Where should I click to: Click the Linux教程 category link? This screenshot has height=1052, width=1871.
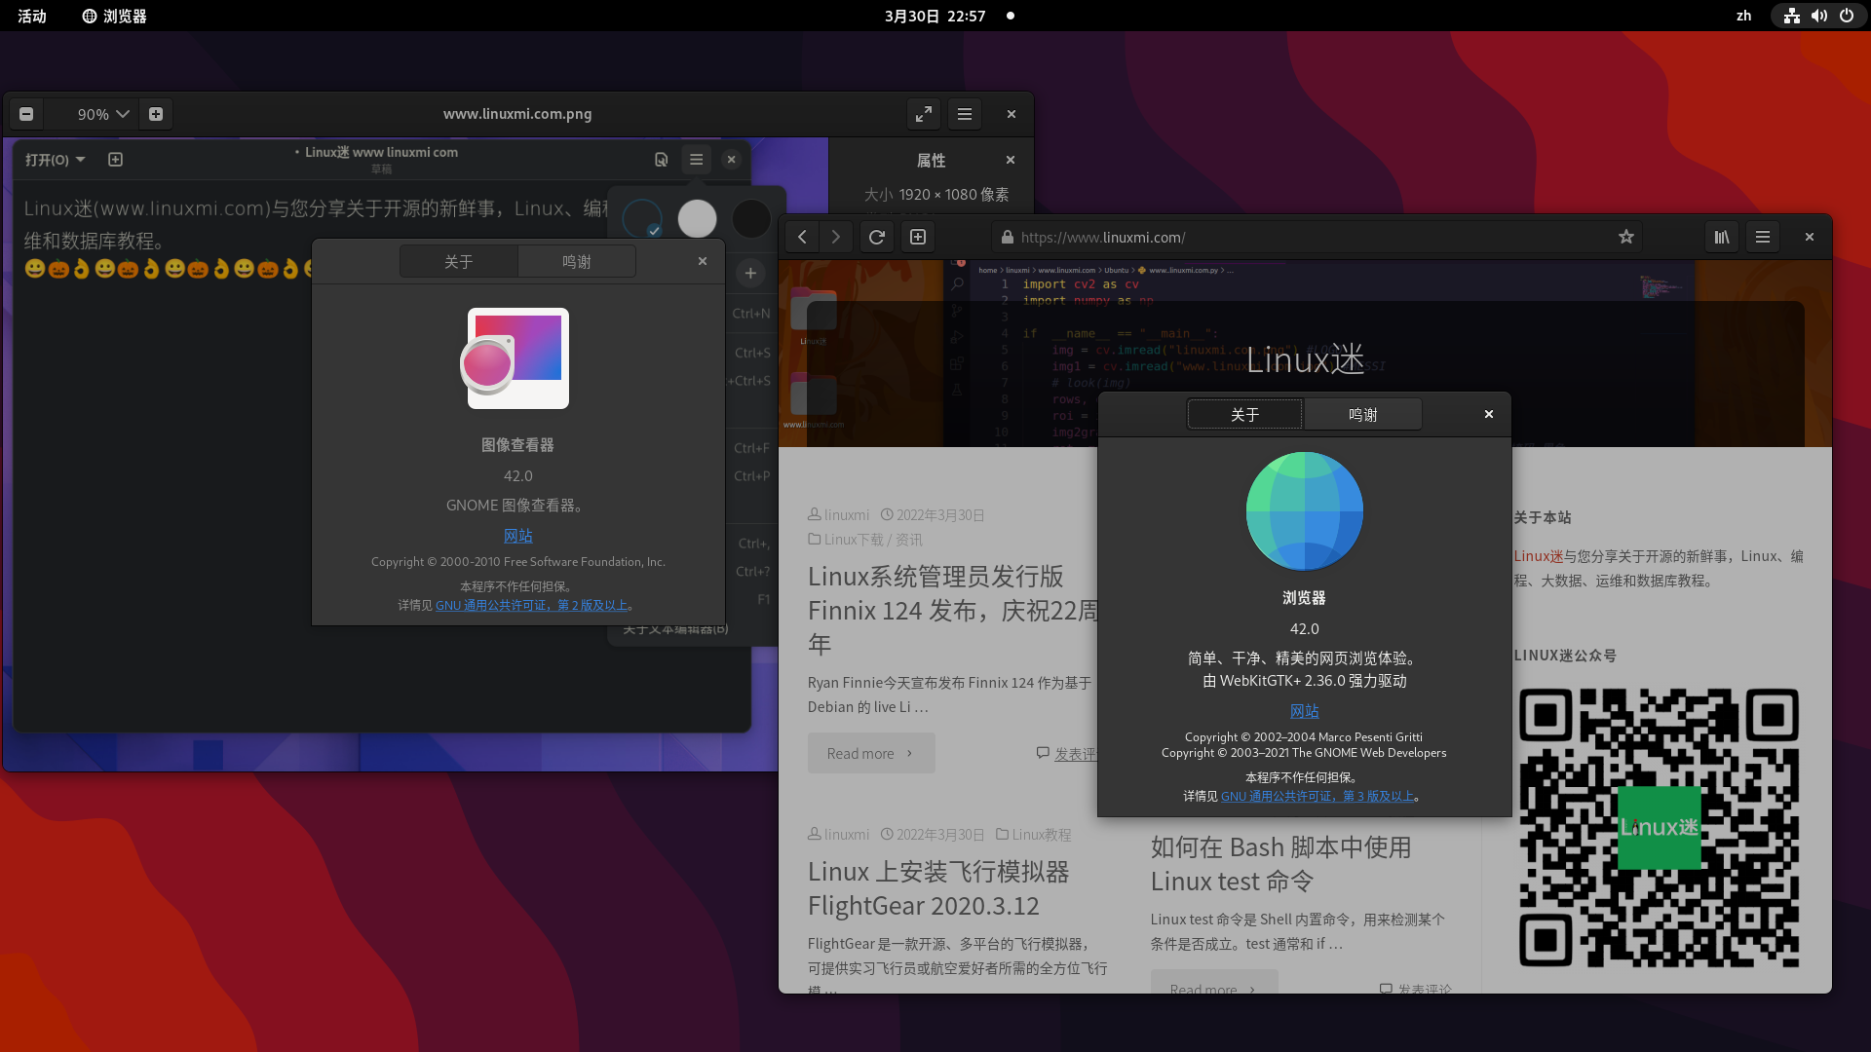[x=1042, y=835]
